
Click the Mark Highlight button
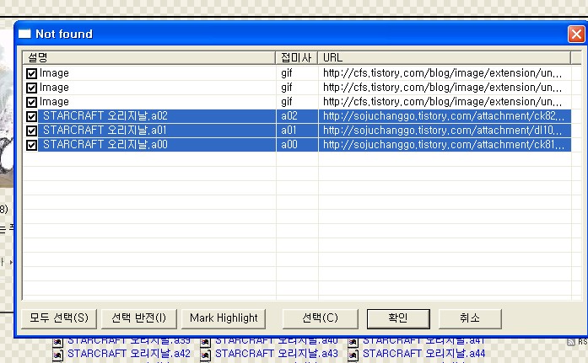(x=224, y=318)
